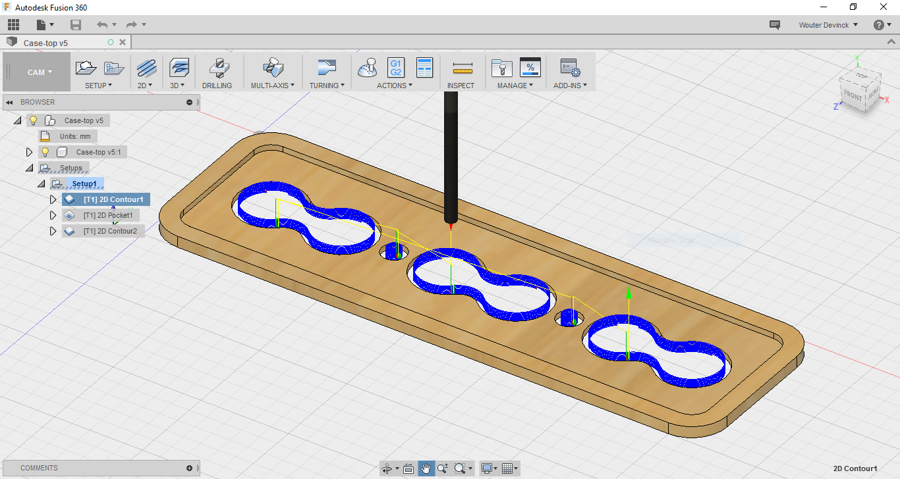900x479 pixels.
Task: Click the Zoom Window magnifier icon
Action: coord(460,468)
